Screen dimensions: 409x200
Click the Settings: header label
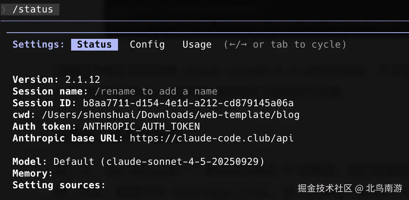(38, 45)
